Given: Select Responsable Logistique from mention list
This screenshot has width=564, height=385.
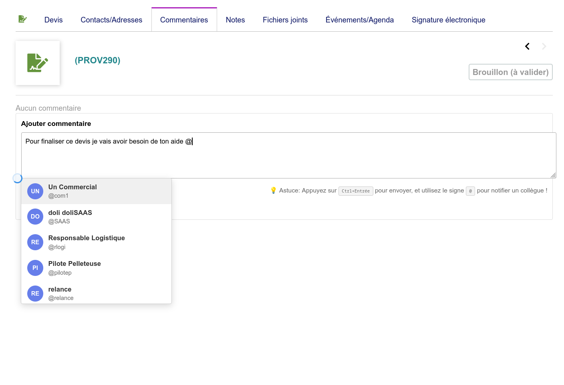Looking at the screenshot, I should point(87,242).
